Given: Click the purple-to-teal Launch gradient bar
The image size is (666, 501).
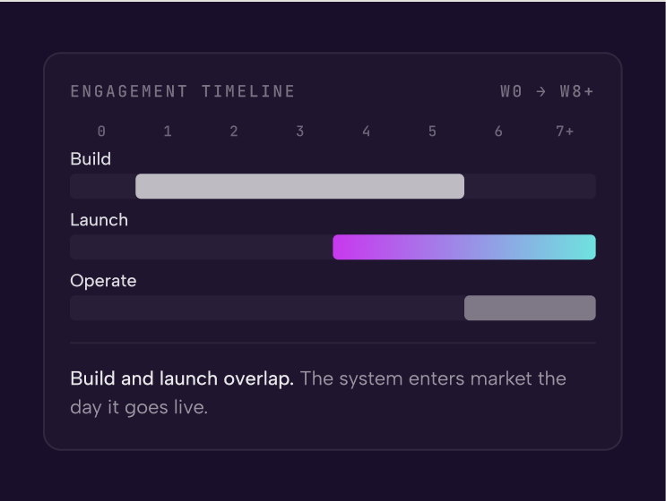Looking at the screenshot, I should [x=464, y=247].
